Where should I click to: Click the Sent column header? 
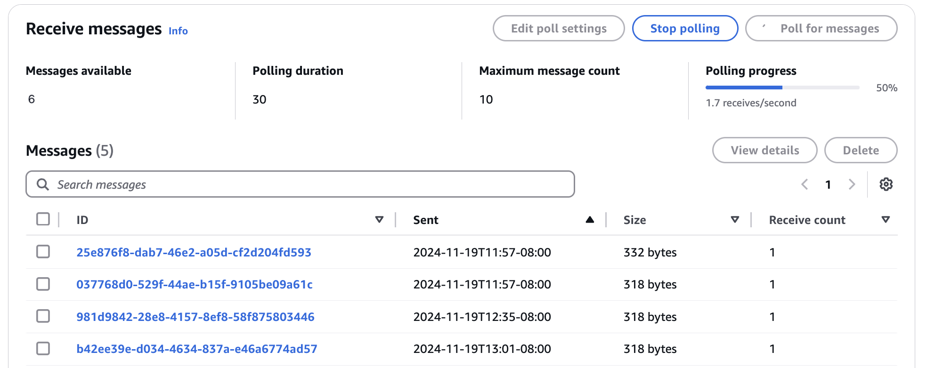click(x=426, y=220)
